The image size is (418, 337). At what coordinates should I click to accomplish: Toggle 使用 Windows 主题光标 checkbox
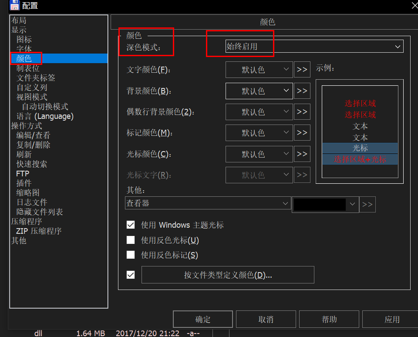tap(131, 225)
